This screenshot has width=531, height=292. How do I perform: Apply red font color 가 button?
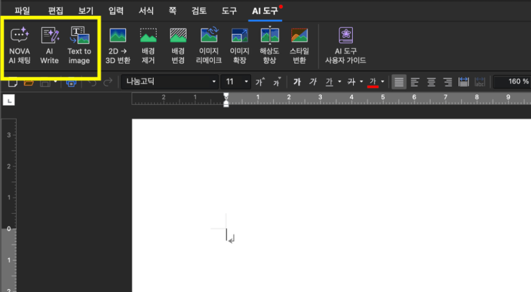point(373,82)
